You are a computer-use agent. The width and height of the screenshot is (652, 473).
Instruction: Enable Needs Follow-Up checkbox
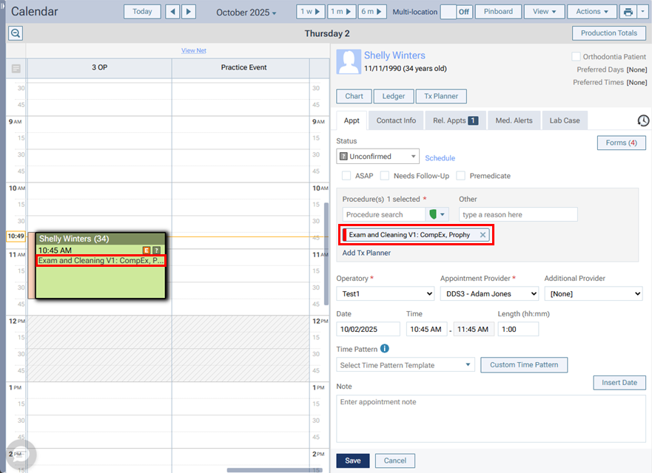(385, 176)
